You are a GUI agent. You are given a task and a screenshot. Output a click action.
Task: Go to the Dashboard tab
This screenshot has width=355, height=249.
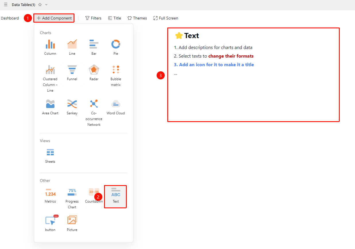click(x=10, y=18)
